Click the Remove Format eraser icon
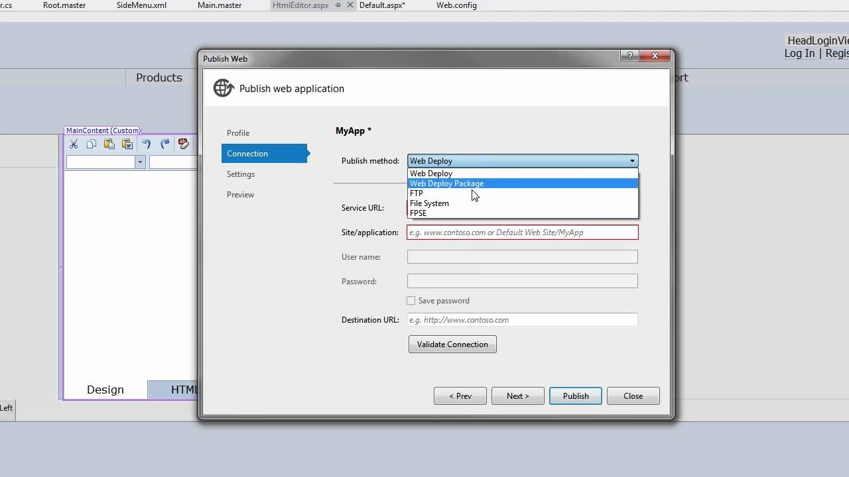Image resolution: width=849 pixels, height=477 pixels. tap(184, 144)
